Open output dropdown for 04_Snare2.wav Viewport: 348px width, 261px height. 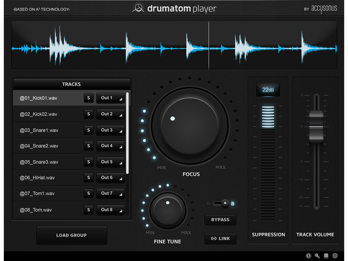(110, 146)
